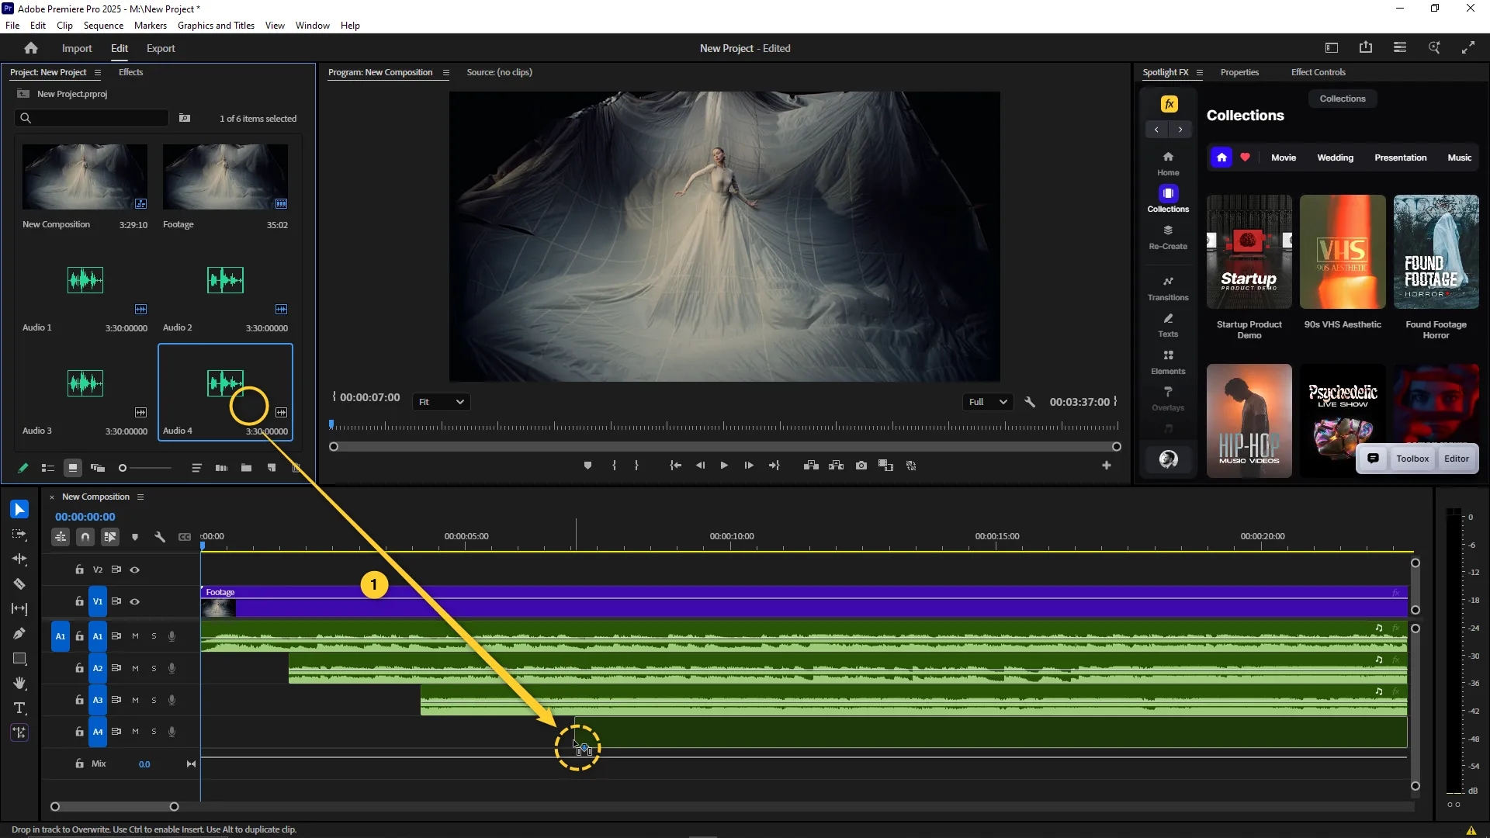1490x838 pixels.
Task: Open Spotlight FX Texts section
Action: tap(1168, 325)
